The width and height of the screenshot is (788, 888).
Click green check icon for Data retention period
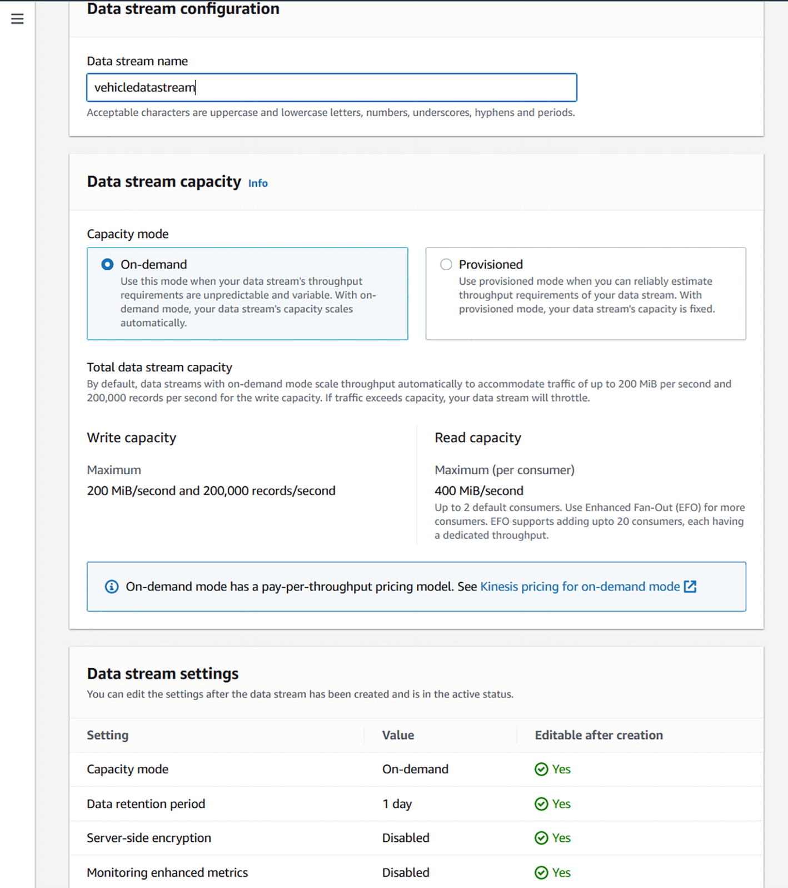[x=541, y=803]
